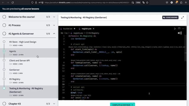This screenshot has width=189, height=106.
Task: Select Testing & Monitoring - KV Registry lesson
Action: [x=26, y=90]
